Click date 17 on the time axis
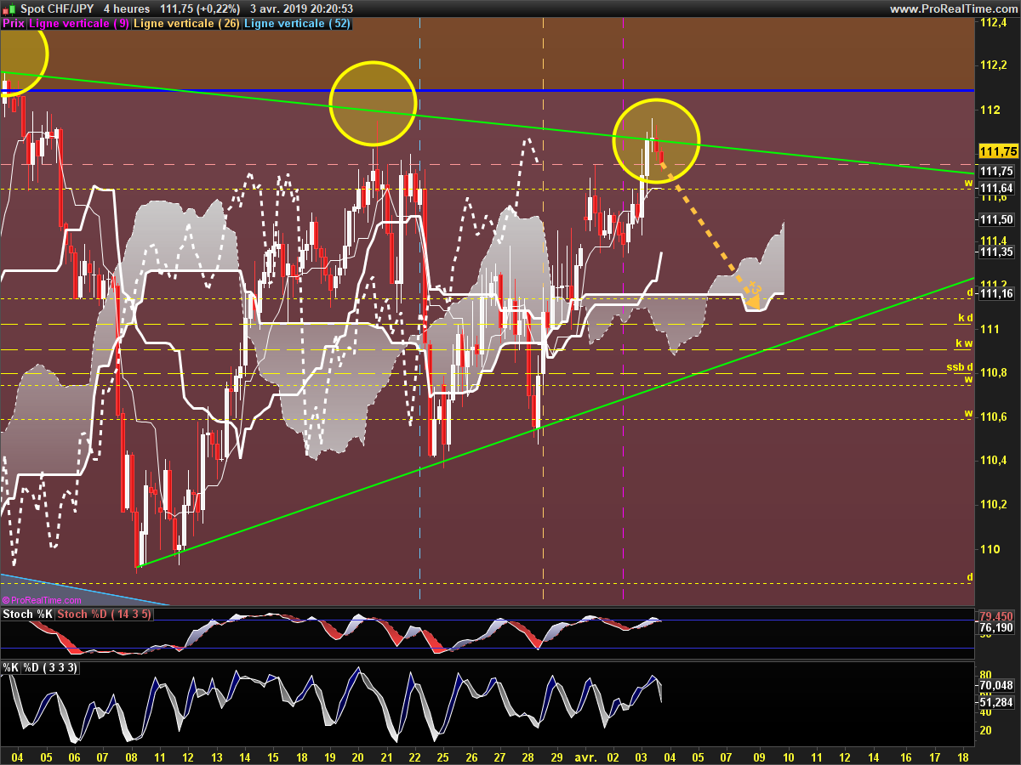 click(x=935, y=756)
